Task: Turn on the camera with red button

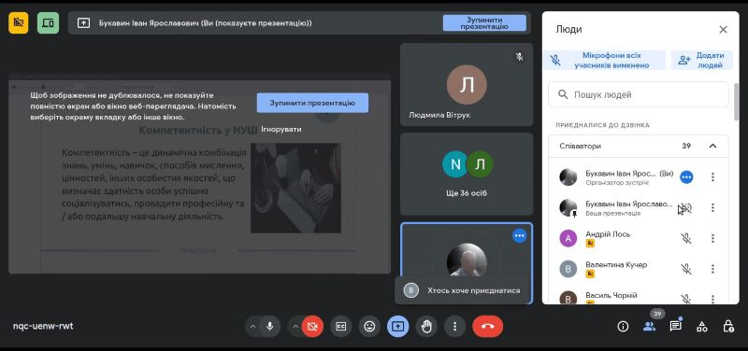Action: click(x=312, y=326)
